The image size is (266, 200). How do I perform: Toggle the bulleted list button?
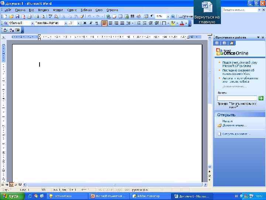(144, 23)
